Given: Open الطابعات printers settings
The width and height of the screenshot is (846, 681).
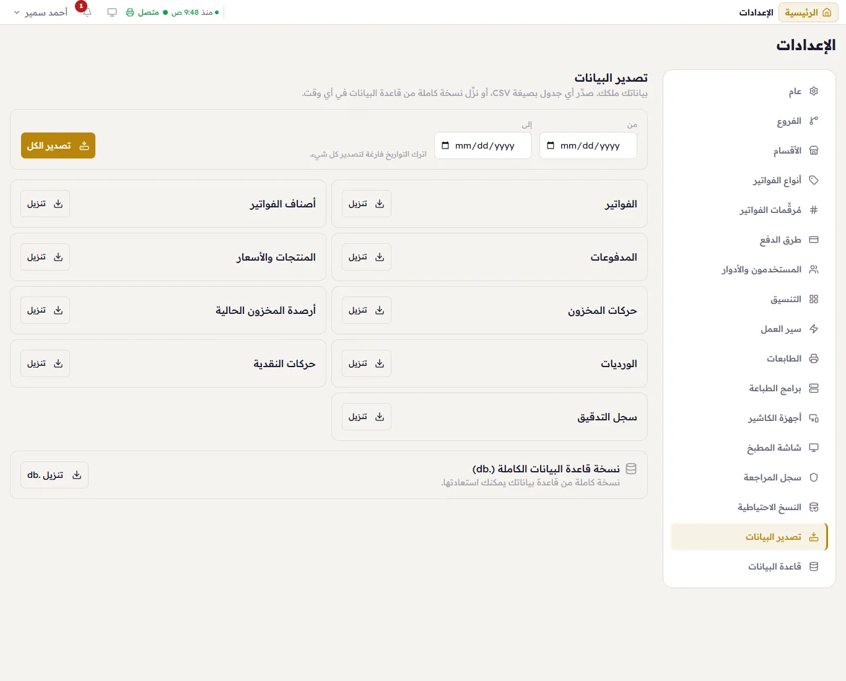Looking at the screenshot, I should 749,358.
